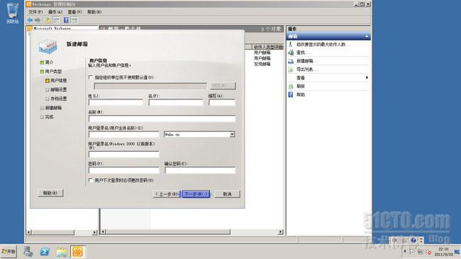Open the 查看 menu in the menu bar
The image size is (461, 259).
[x=74, y=12]
